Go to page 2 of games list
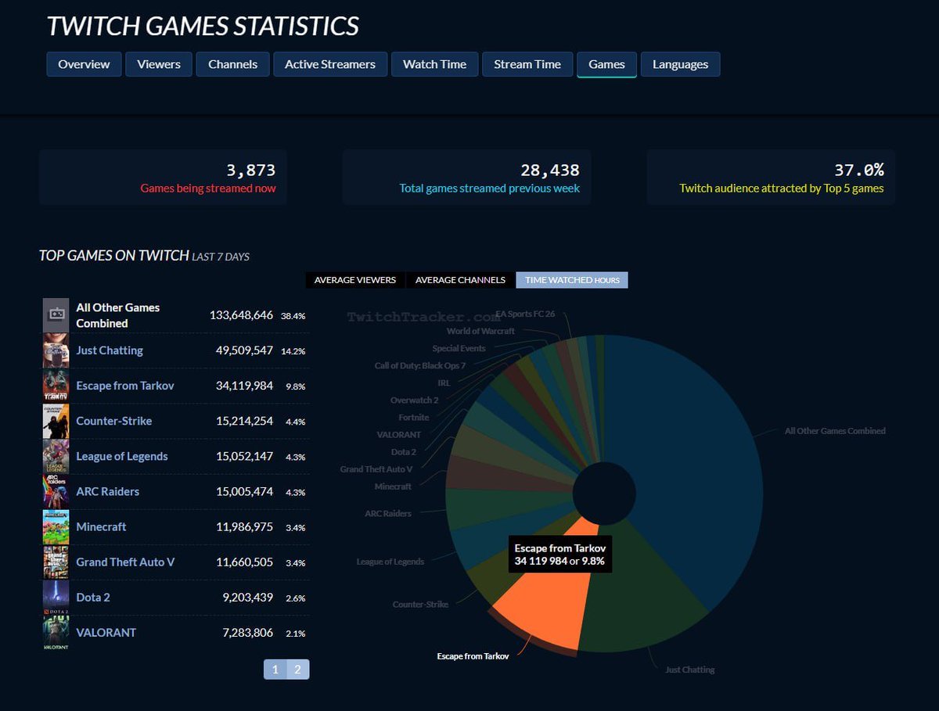Viewport: 939px width, 711px height. point(298,669)
